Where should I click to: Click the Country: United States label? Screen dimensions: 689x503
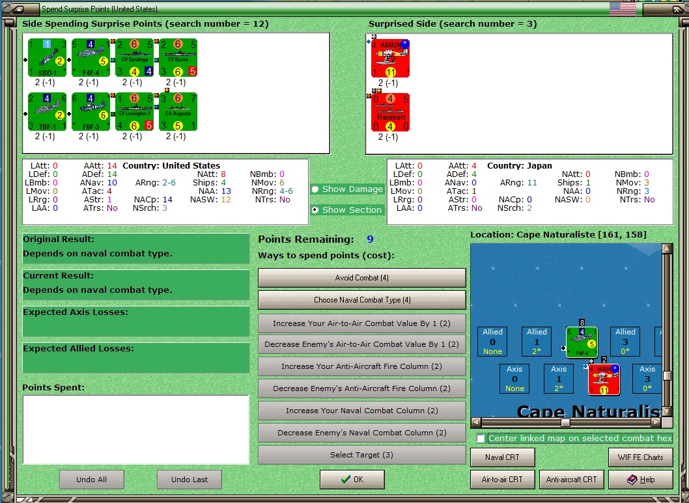(x=171, y=165)
